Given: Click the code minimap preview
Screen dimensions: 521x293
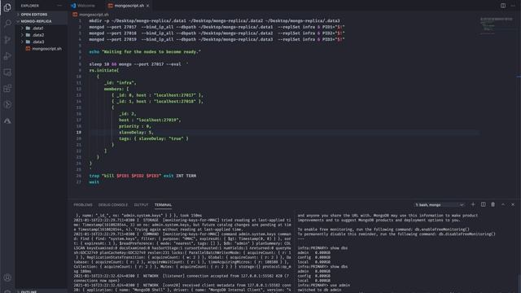Looking at the screenshot, I should [x=497, y=26].
